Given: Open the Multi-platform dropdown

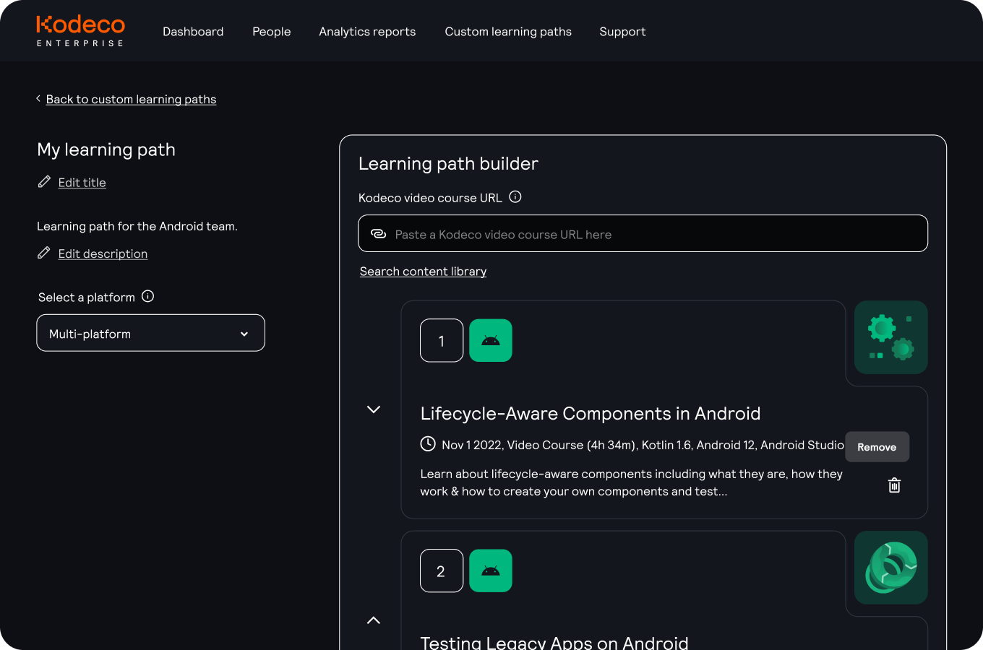Looking at the screenshot, I should click(151, 333).
